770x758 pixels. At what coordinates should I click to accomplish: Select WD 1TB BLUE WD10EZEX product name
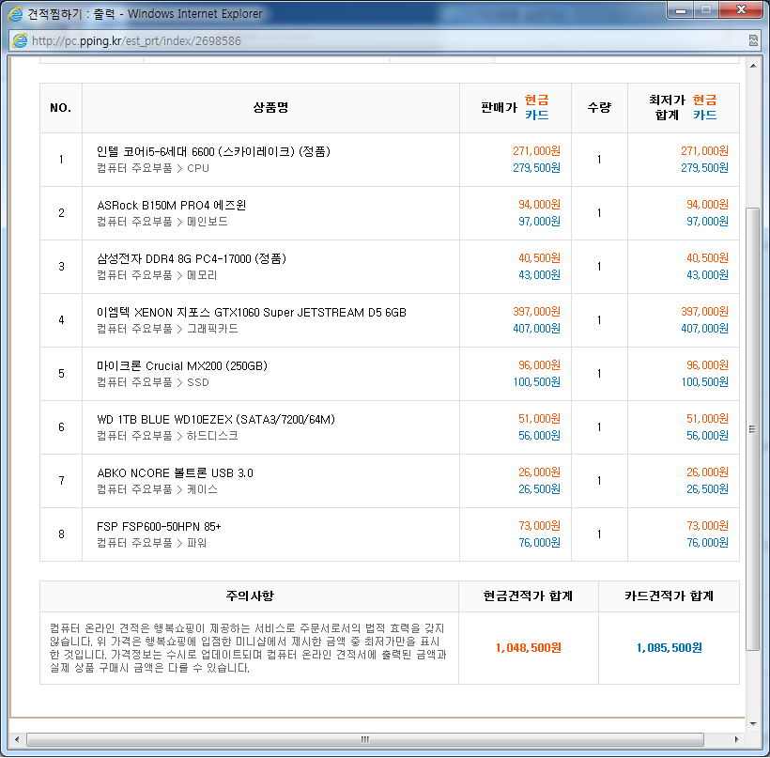[x=216, y=419]
